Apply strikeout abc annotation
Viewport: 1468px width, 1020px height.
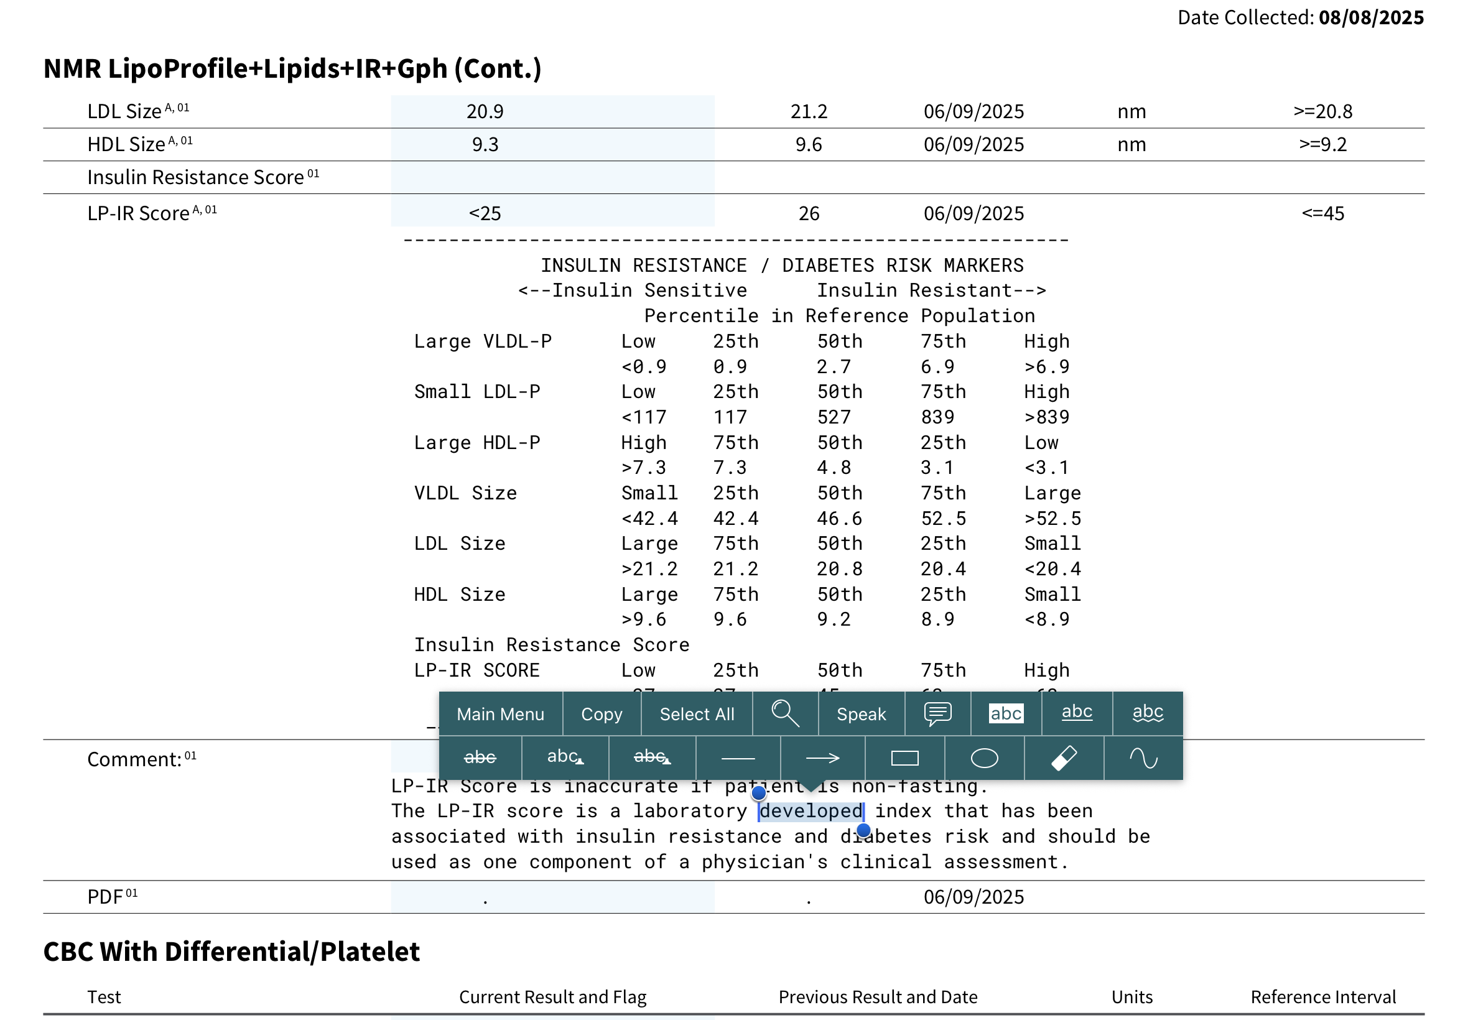click(x=480, y=758)
